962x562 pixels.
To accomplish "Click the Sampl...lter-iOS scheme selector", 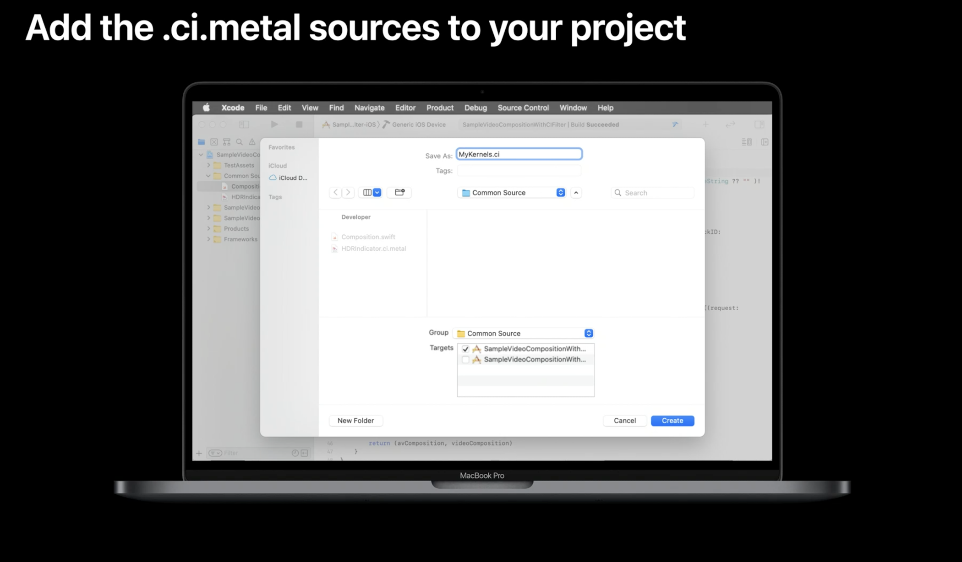I will 349,124.
